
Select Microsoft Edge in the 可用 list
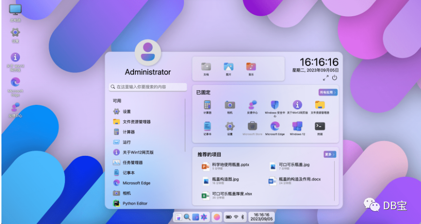coord(148,183)
